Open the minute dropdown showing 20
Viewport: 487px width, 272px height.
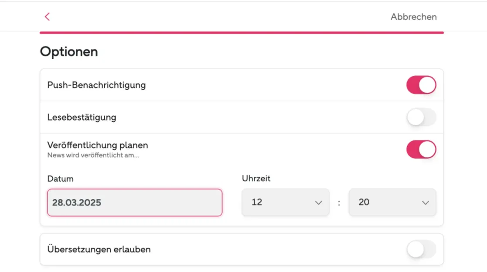[392, 202]
